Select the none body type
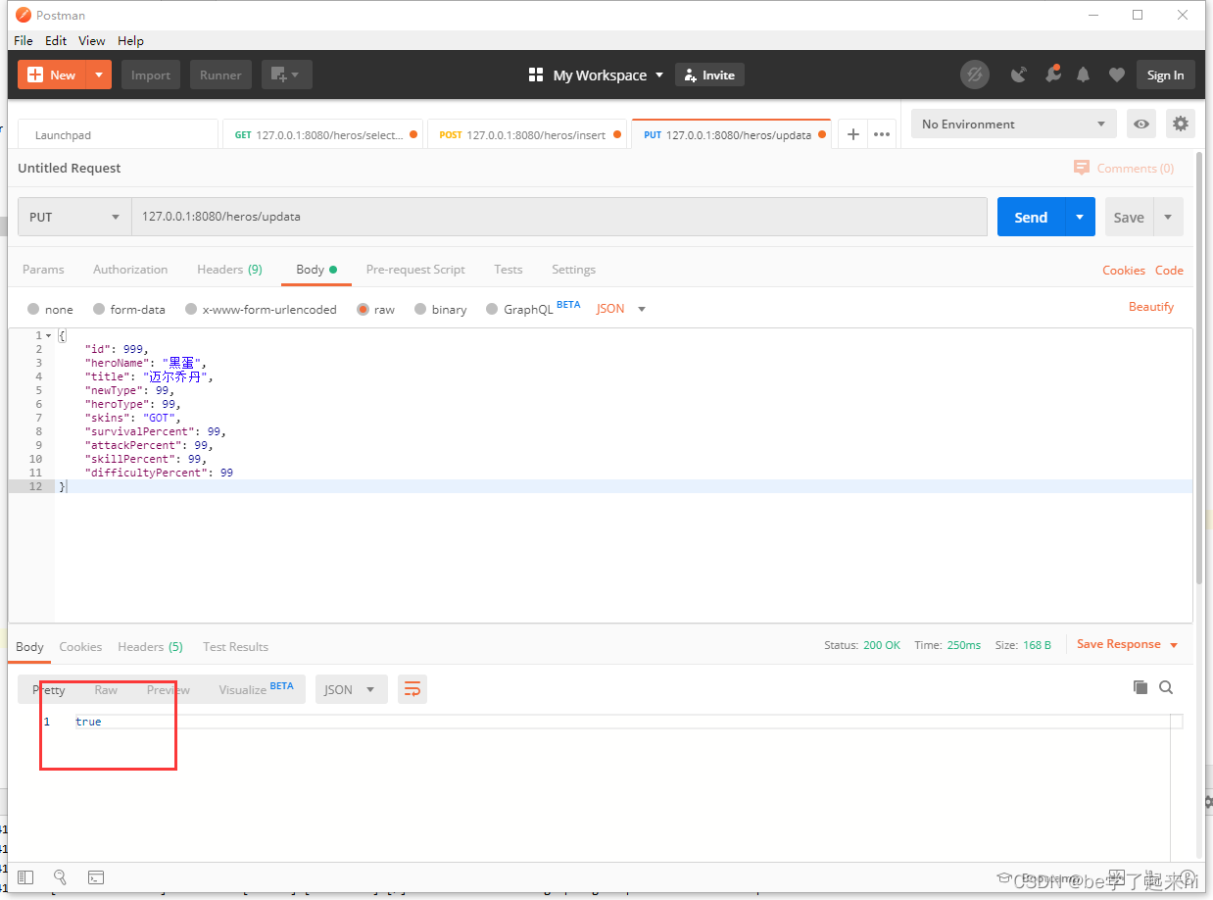This screenshot has height=900, width=1213. [50, 310]
